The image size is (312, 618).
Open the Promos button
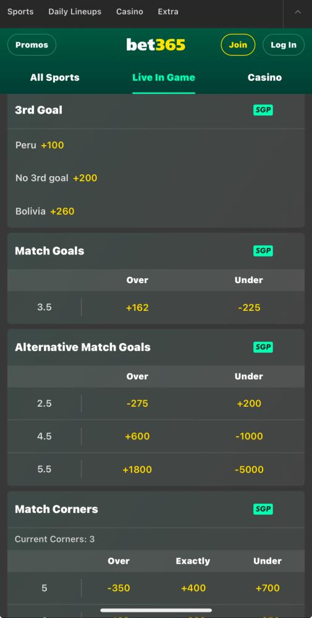click(32, 45)
